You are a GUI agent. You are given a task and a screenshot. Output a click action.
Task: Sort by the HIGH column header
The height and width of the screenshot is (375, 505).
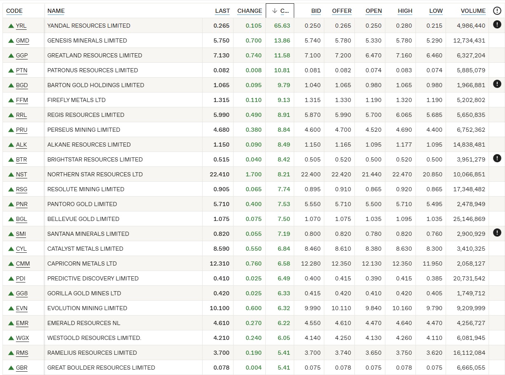tap(405, 11)
